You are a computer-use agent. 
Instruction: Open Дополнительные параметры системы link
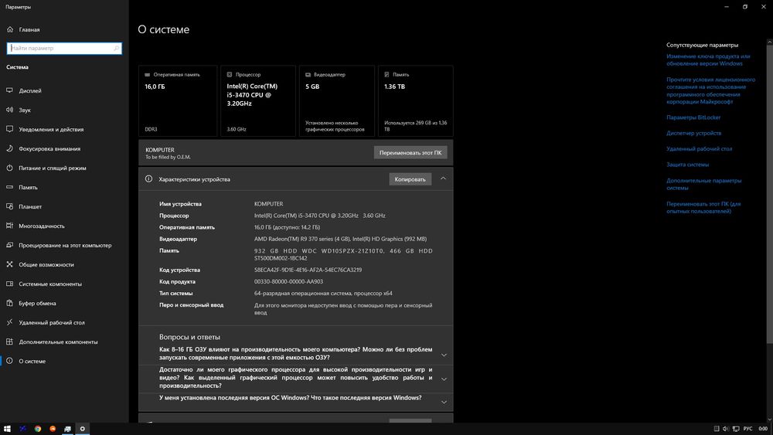coord(703,184)
